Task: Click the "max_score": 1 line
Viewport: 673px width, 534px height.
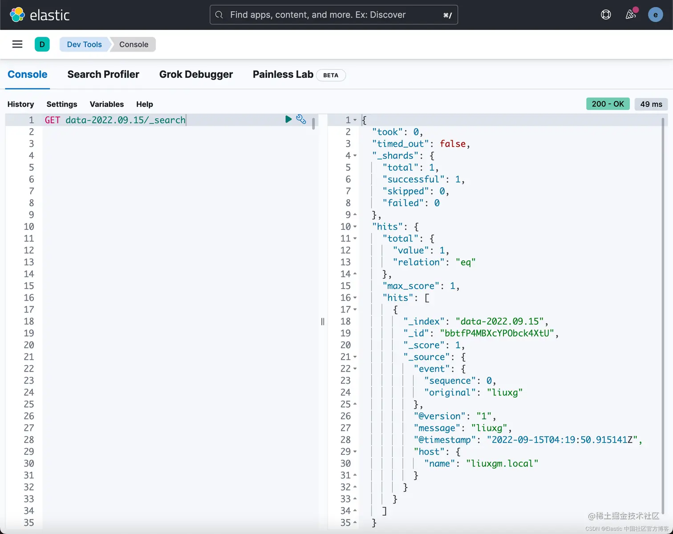Action: [421, 286]
